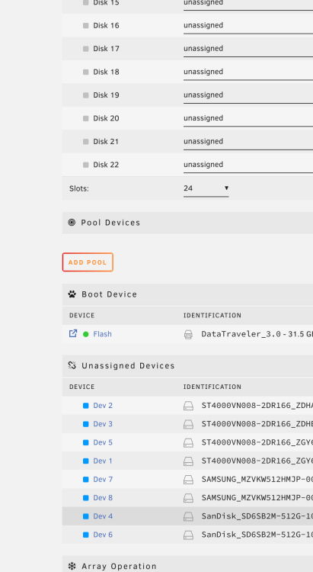The image size is (313, 572).
Task: Open the Dev 7 device link
Action: point(103,480)
